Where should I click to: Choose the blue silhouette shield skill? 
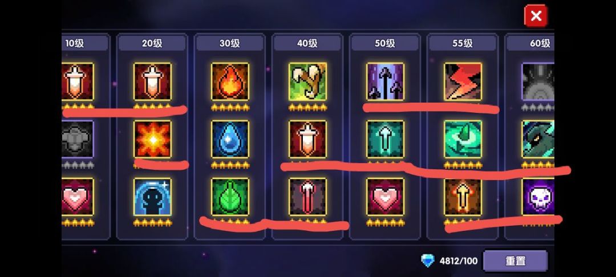tap(152, 197)
